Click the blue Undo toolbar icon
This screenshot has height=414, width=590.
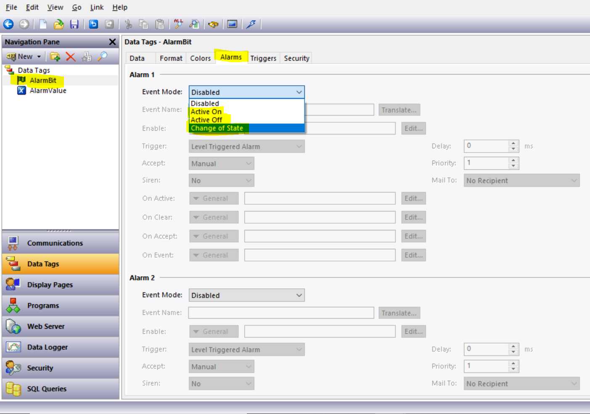[93, 24]
